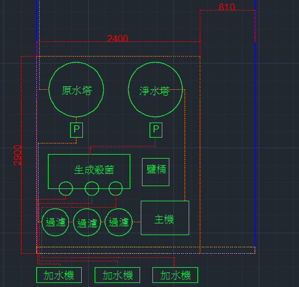Click the P pump box under 淨水塔
The image size is (299, 287).
[x=156, y=130]
